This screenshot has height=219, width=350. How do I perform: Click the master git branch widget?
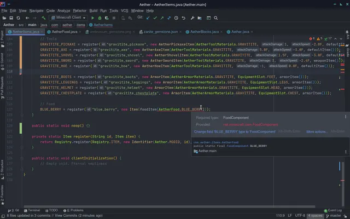pyautogui.click(x=334, y=216)
